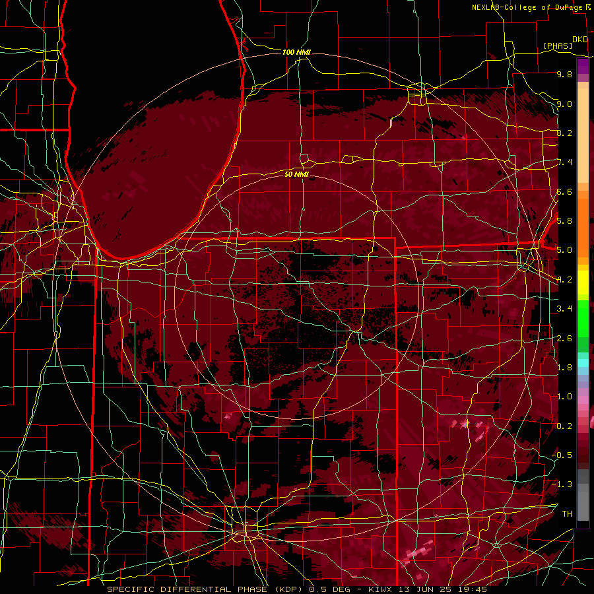This screenshot has width=594, height=594.
Task: Click the -0.5 scale value
Action: (562, 455)
